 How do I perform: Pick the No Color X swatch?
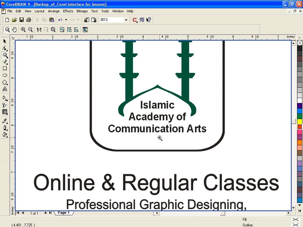[x=300, y=43]
